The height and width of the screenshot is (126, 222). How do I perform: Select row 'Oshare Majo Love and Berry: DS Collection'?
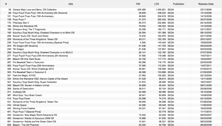[111, 9]
